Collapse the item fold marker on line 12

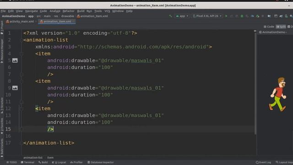point(22,109)
